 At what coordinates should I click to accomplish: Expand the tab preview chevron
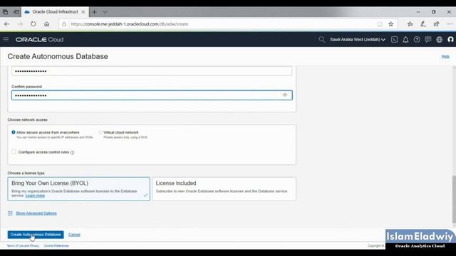(x=105, y=12)
